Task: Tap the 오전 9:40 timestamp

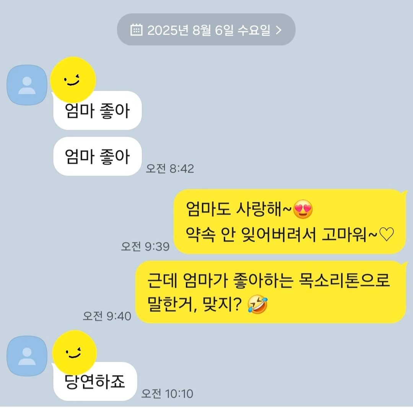Action: (x=107, y=316)
